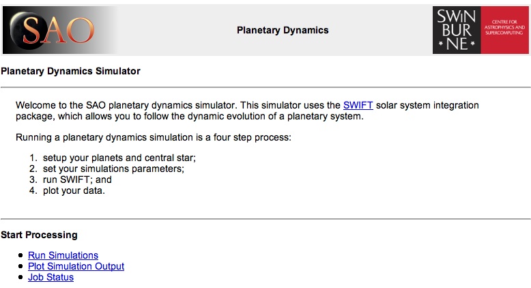Click the 'four step process' sentence
The image size is (531, 288).
pyautogui.click(x=154, y=137)
